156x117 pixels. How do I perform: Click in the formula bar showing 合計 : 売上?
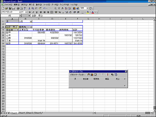pyautogui.click(x=93, y=16)
